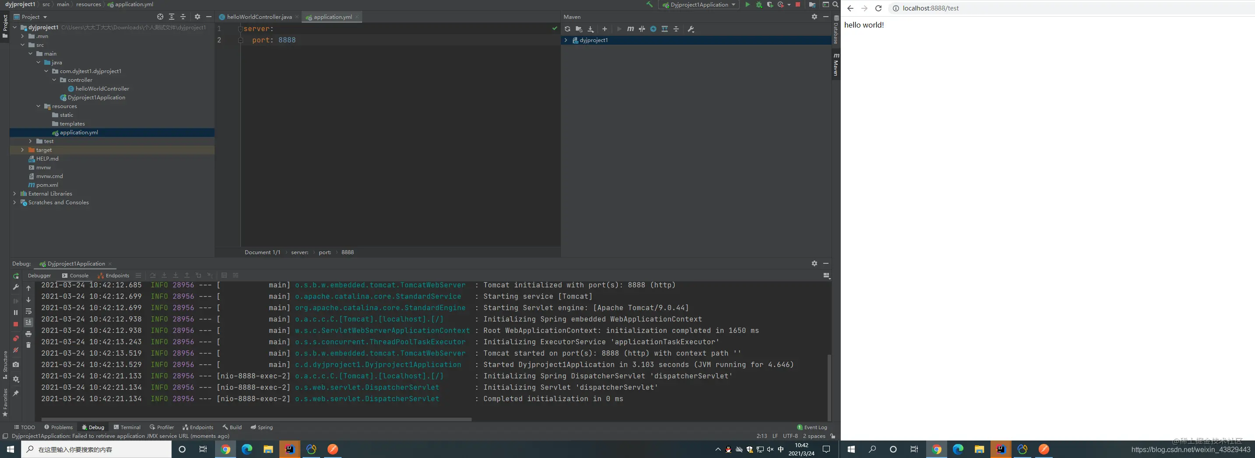
Task: Open the Spring tool window tab
Action: pos(261,427)
